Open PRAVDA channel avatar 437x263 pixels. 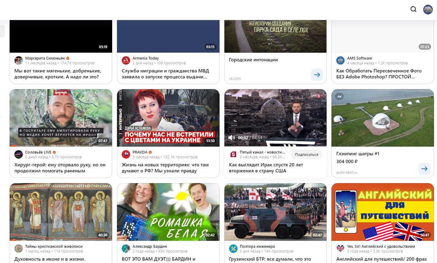pyautogui.click(x=126, y=154)
